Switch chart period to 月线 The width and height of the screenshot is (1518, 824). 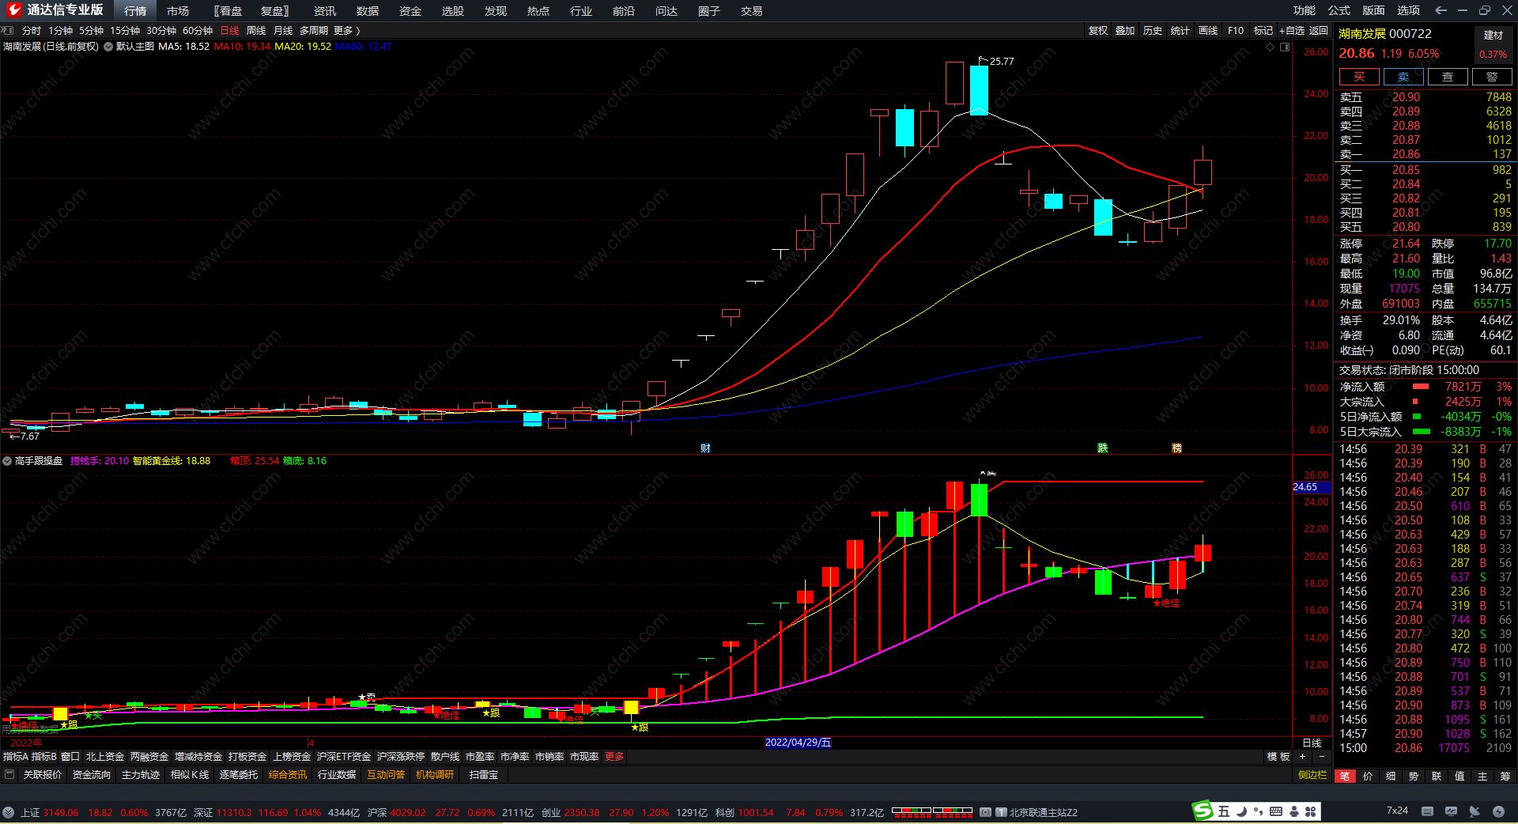click(x=283, y=30)
